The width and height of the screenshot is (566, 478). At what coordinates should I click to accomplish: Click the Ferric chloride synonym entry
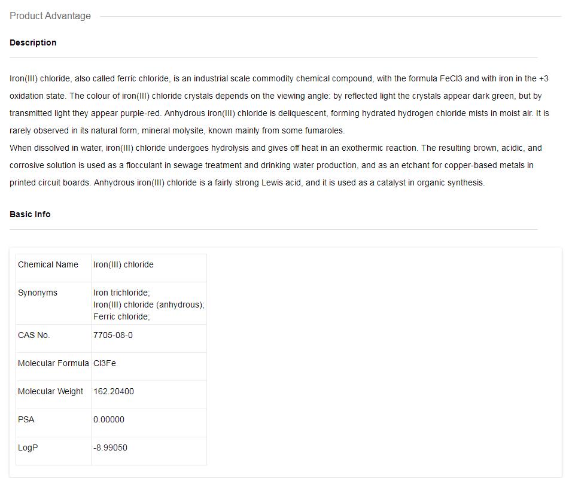coord(121,316)
